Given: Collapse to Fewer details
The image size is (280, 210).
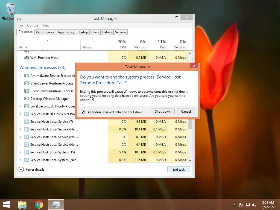Looking at the screenshot, I should pyautogui.click(x=31, y=170).
